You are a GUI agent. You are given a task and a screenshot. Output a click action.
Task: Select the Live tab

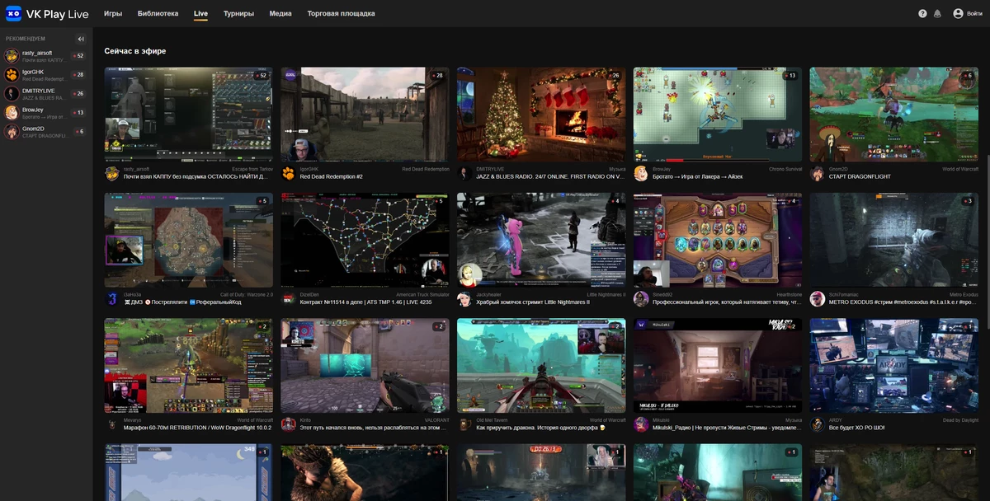(x=200, y=14)
